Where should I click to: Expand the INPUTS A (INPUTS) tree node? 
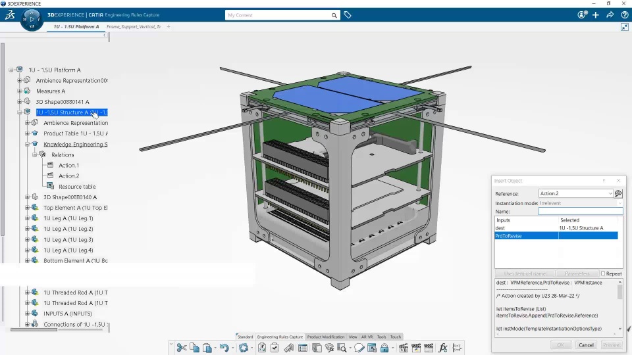coord(28,314)
